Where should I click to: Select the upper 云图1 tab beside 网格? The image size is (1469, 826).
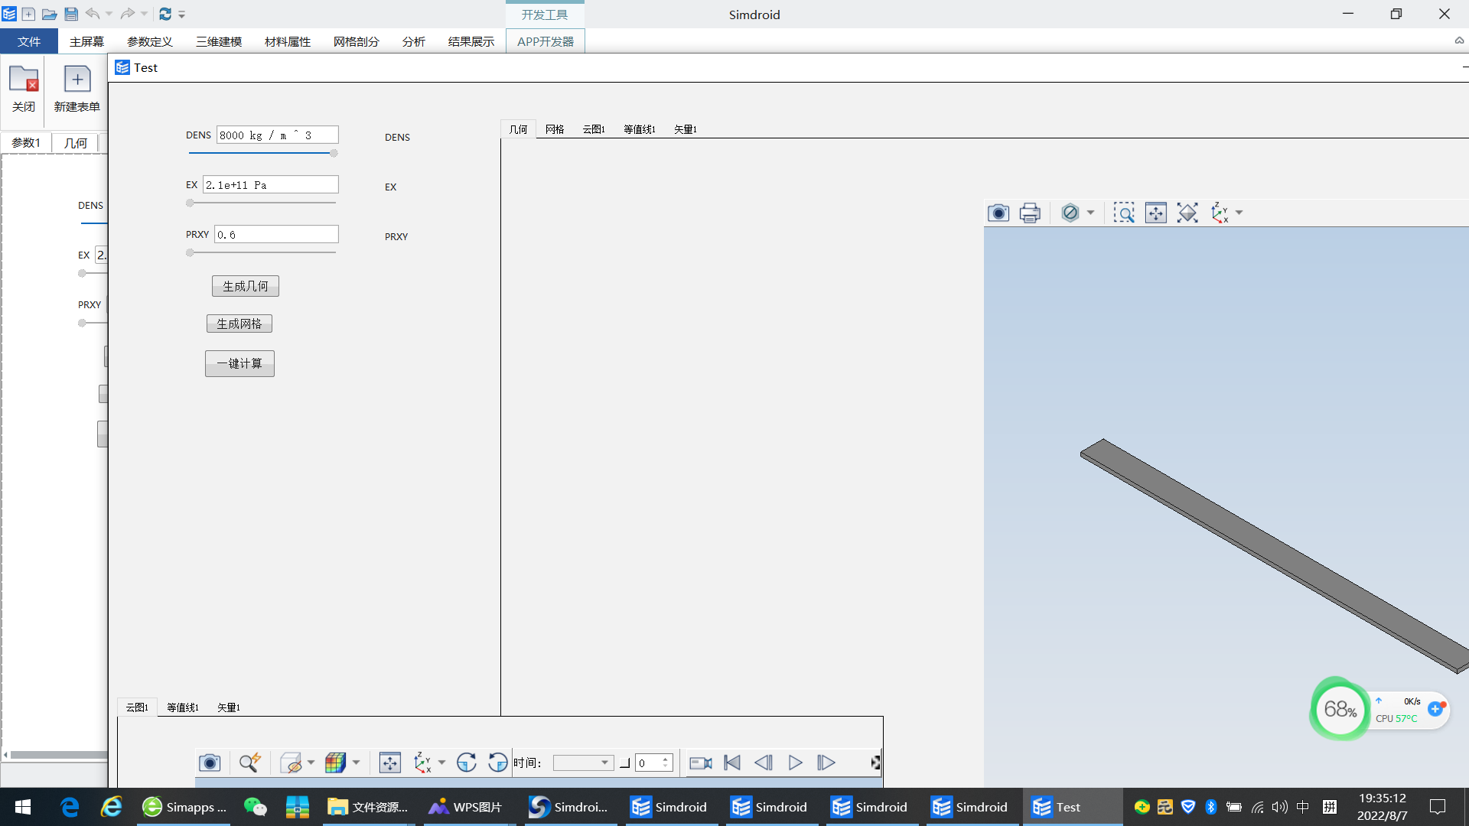coord(594,129)
